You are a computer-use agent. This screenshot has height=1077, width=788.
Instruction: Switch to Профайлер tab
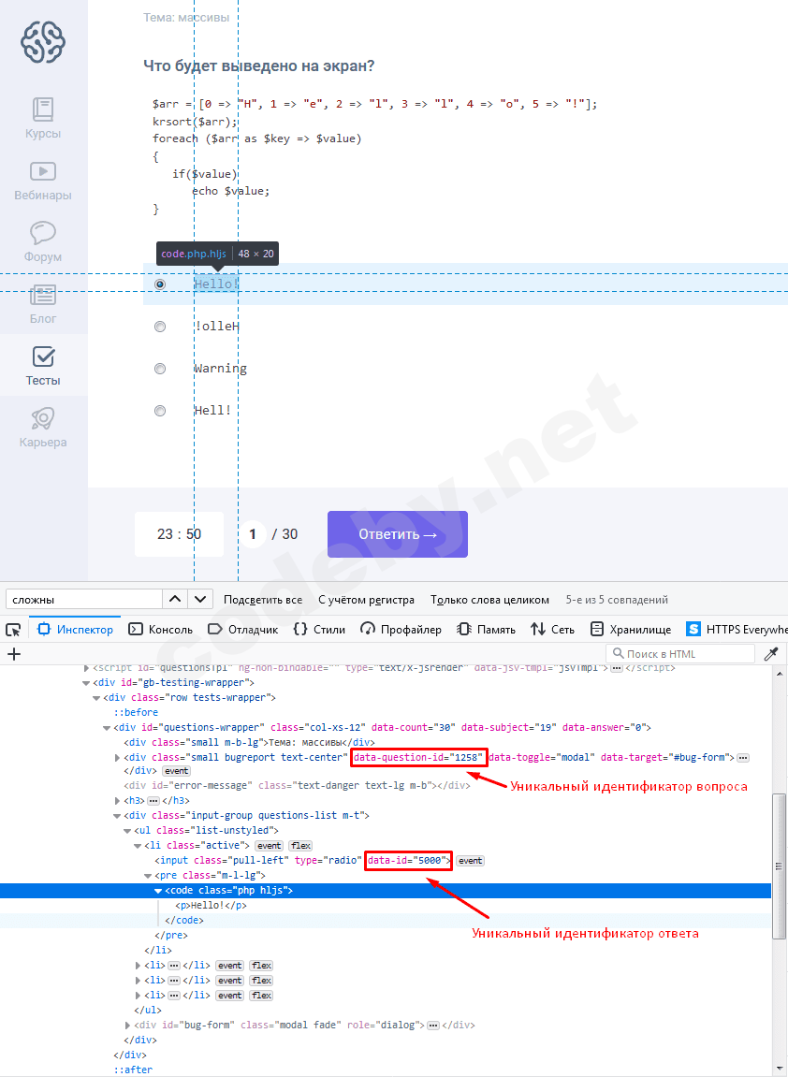401,629
